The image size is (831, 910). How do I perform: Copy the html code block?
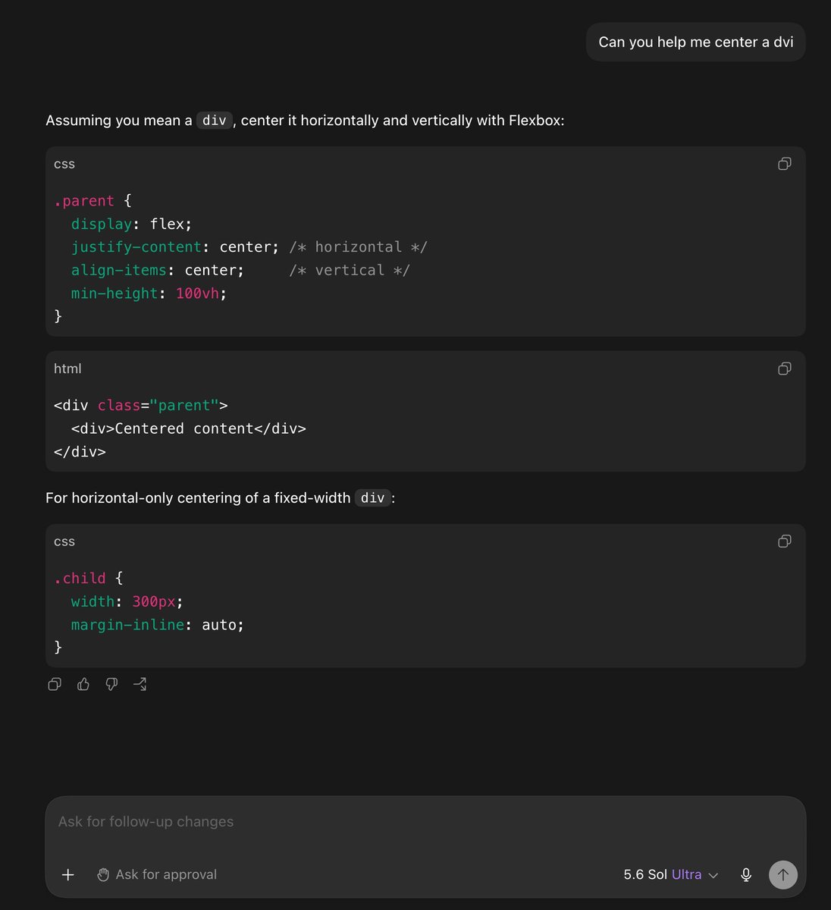(785, 369)
